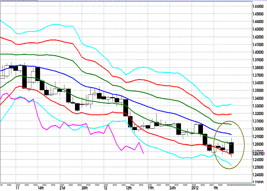
Task: Click the current price tag 1.26790
Action: point(258,154)
